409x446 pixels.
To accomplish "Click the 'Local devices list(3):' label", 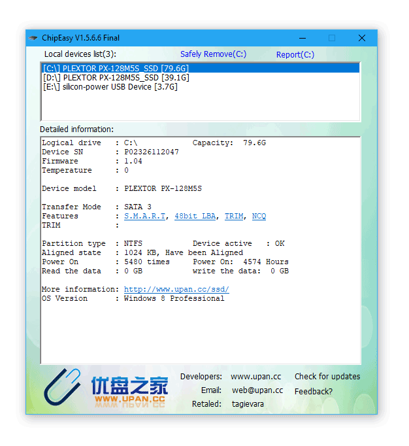I will [80, 54].
